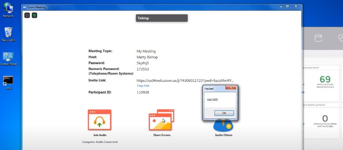This screenshot has height=150, width=343.
Task: Click the Talking indicator bar
Action: [x=161, y=18]
